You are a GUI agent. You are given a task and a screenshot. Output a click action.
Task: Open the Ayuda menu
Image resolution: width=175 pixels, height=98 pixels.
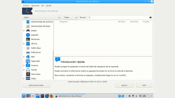click(x=49, y=5)
